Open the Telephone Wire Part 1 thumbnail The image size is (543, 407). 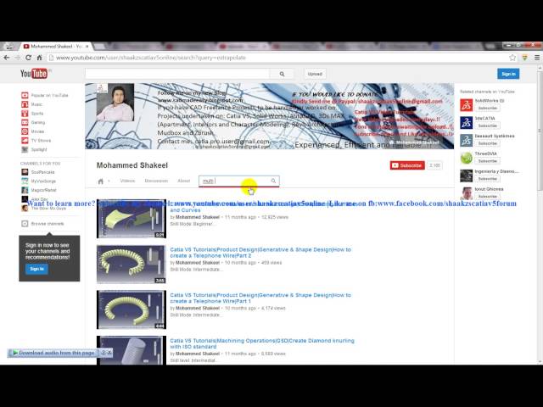coord(132,309)
